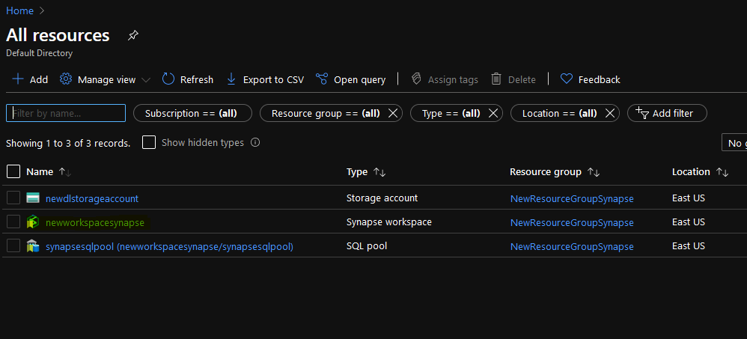
Task: Click the Export to CSV label
Action: click(x=273, y=79)
